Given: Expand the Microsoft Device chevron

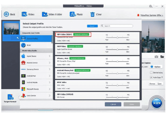Looking at the screenshot, I should click(x=50, y=89).
